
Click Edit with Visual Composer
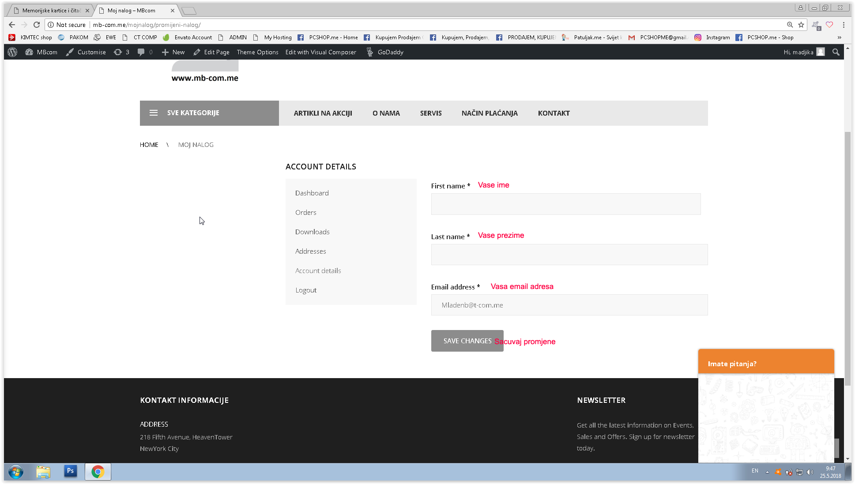321,52
